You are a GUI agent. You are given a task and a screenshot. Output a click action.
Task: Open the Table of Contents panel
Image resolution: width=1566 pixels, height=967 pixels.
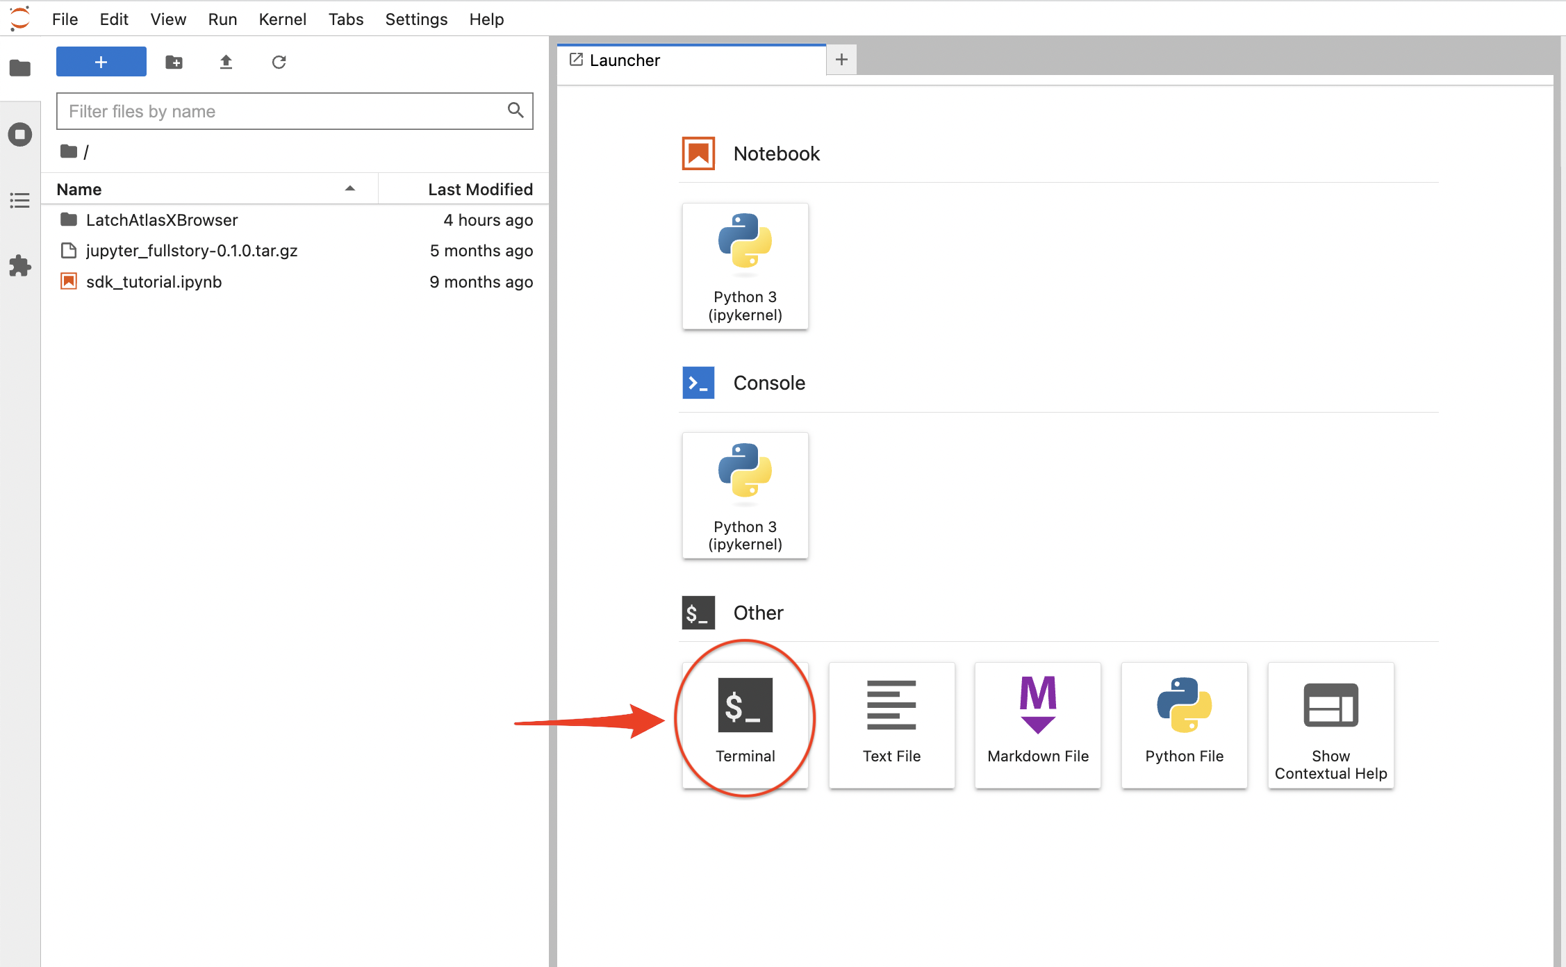(x=20, y=201)
